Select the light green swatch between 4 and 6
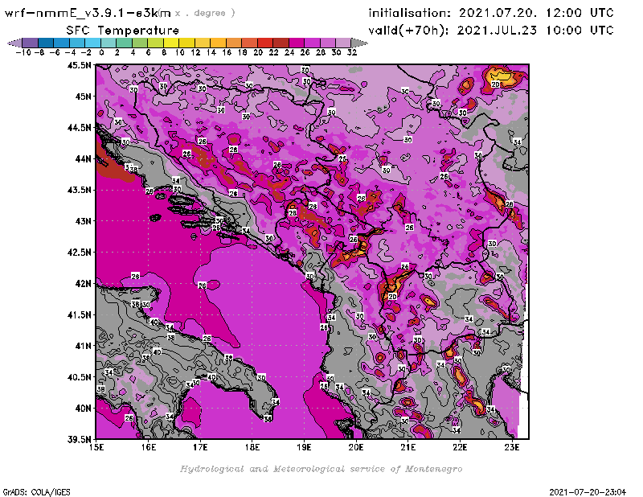This screenshot has width=643, height=497. tap(140, 43)
